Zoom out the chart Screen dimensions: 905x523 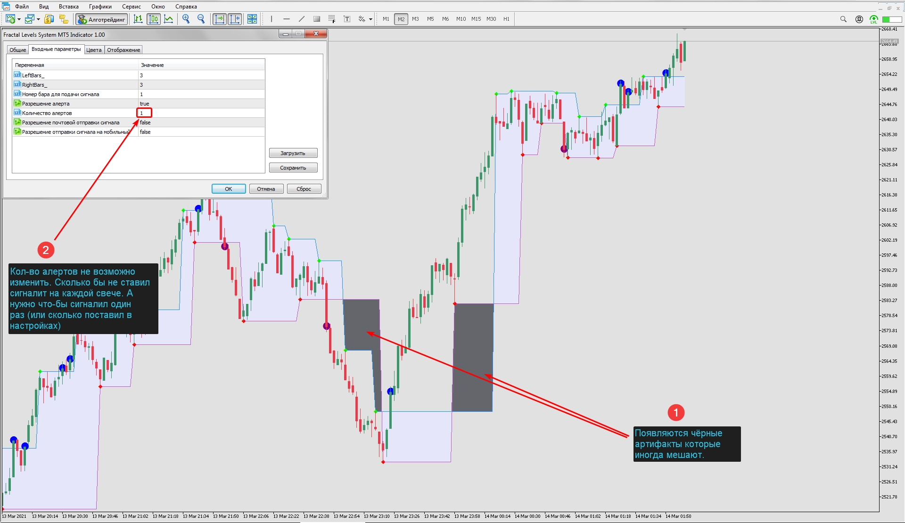[x=201, y=19]
